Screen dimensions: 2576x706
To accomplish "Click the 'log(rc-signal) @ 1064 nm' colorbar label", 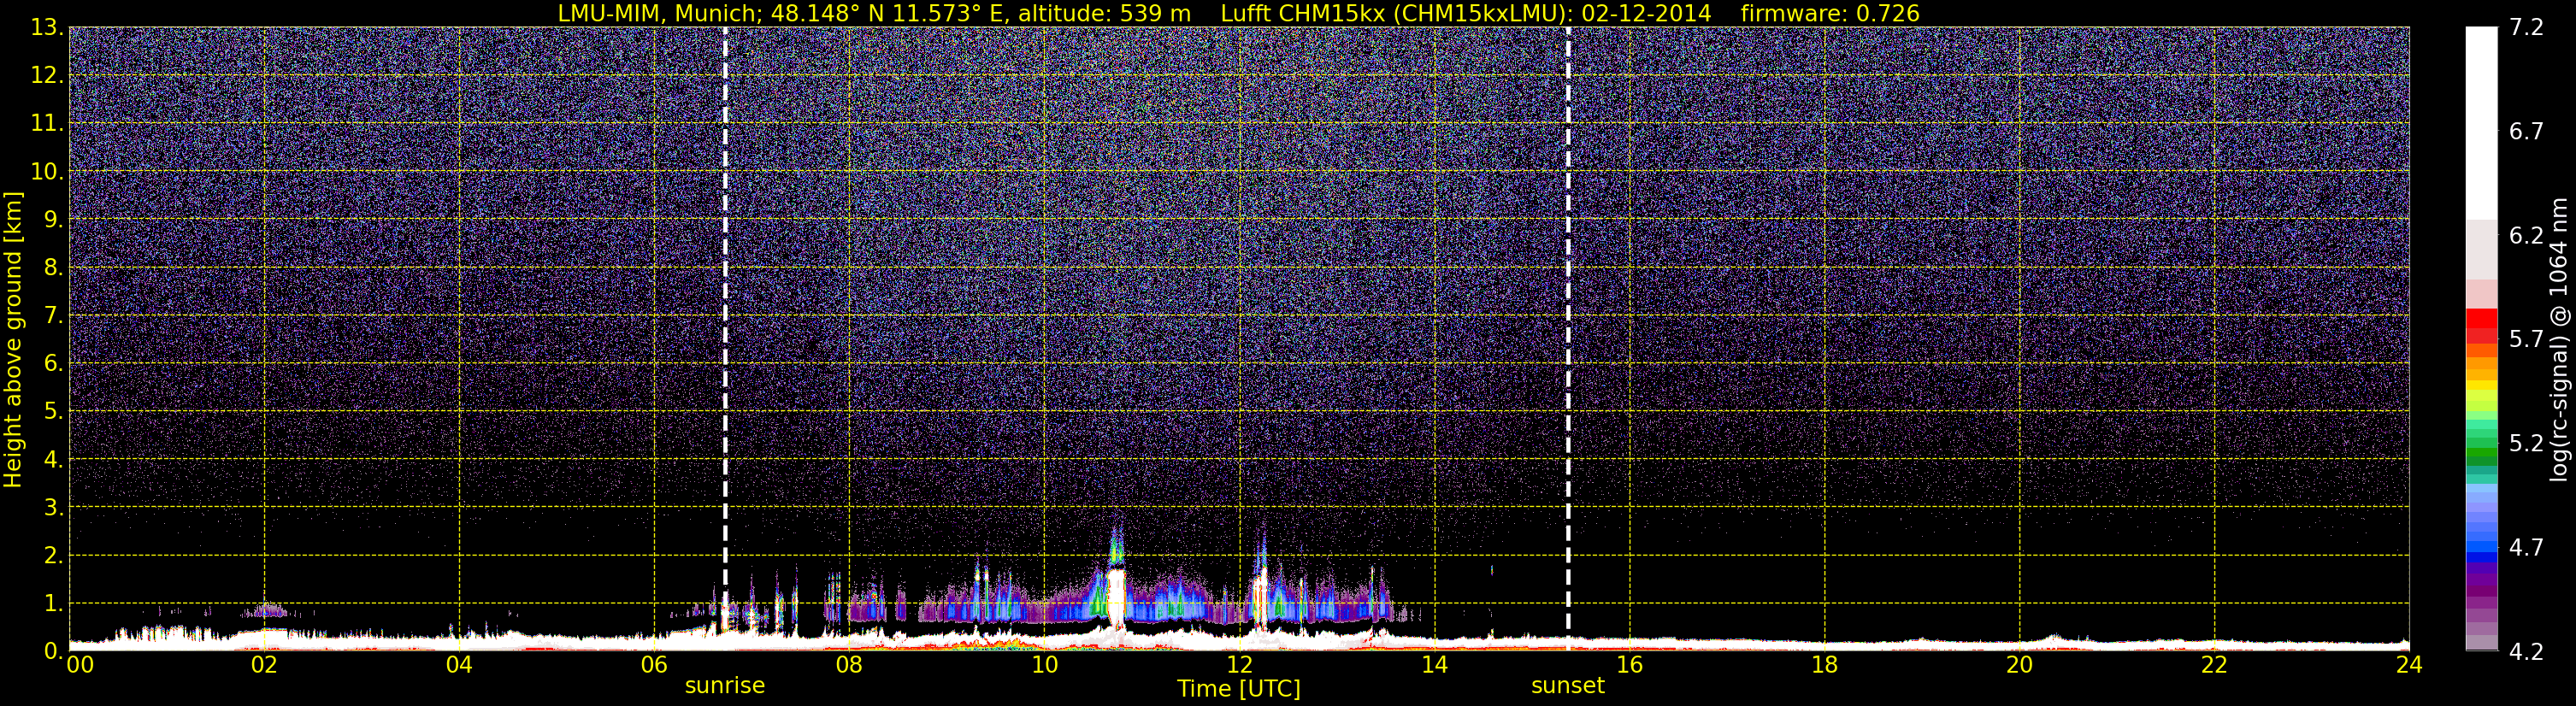I will [x=2559, y=339].
